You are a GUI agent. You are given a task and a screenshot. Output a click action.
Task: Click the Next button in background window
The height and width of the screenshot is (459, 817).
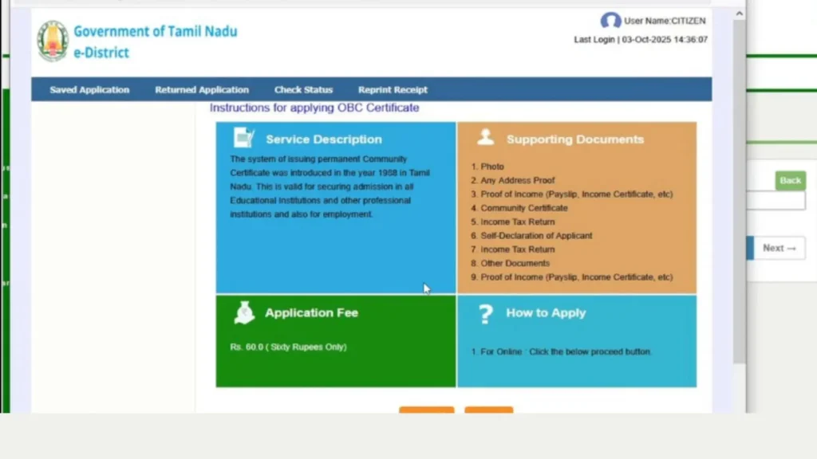point(779,249)
